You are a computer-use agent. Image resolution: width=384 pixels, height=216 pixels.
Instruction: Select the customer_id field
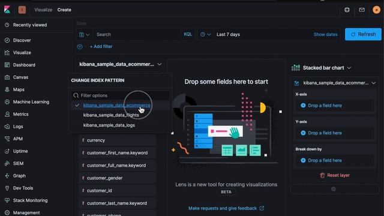click(x=118, y=191)
